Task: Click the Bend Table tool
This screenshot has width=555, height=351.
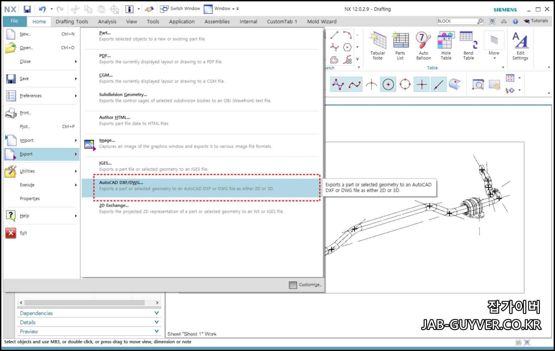Action: click(468, 46)
